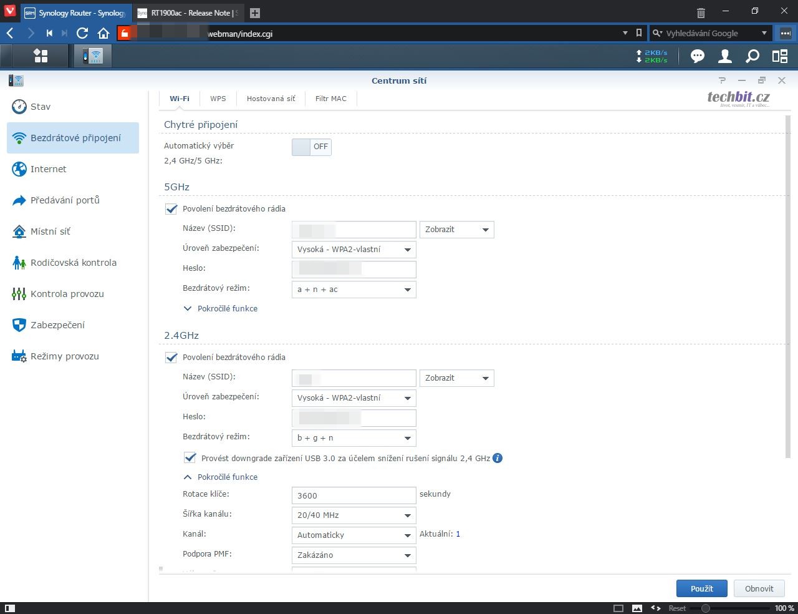
Task: Click the Použít button
Action: click(x=701, y=588)
